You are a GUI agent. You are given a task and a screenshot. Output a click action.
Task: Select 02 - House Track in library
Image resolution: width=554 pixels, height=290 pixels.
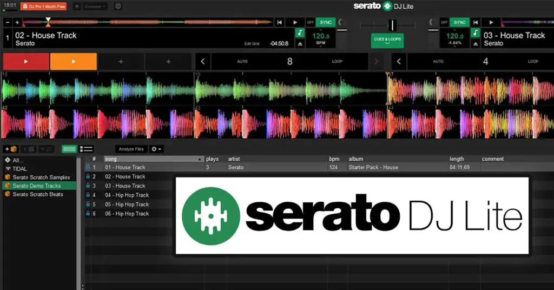125,176
